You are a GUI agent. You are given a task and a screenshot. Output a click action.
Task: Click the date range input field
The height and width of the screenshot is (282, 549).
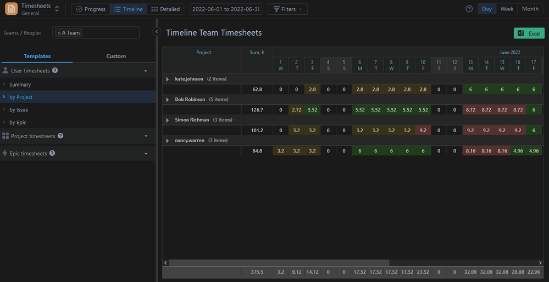(226, 9)
